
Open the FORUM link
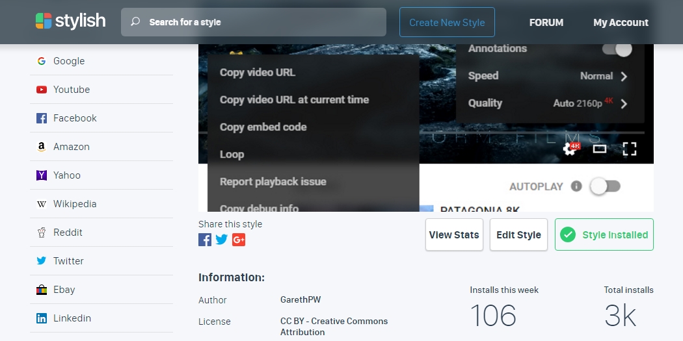click(546, 23)
